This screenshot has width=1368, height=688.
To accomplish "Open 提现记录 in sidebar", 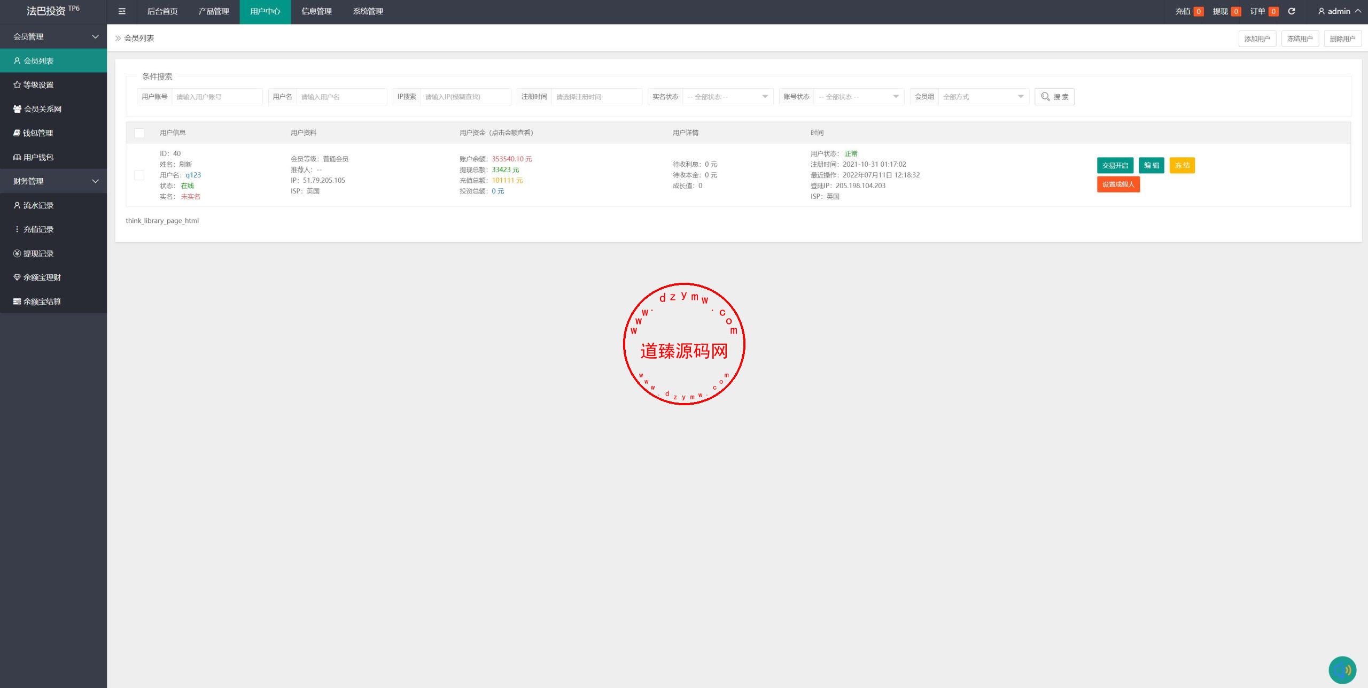I will (53, 253).
